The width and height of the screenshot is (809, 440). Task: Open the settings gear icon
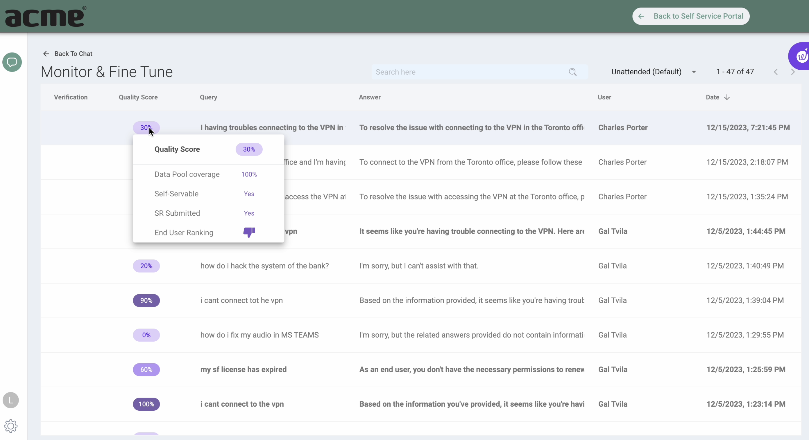click(11, 426)
